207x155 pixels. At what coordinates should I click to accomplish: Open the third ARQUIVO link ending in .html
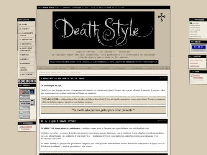195,66
